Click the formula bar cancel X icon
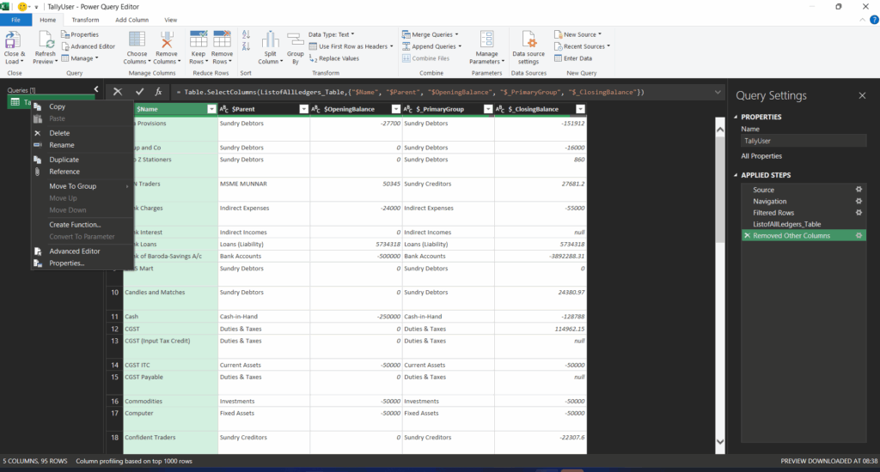880x472 pixels. tap(118, 91)
